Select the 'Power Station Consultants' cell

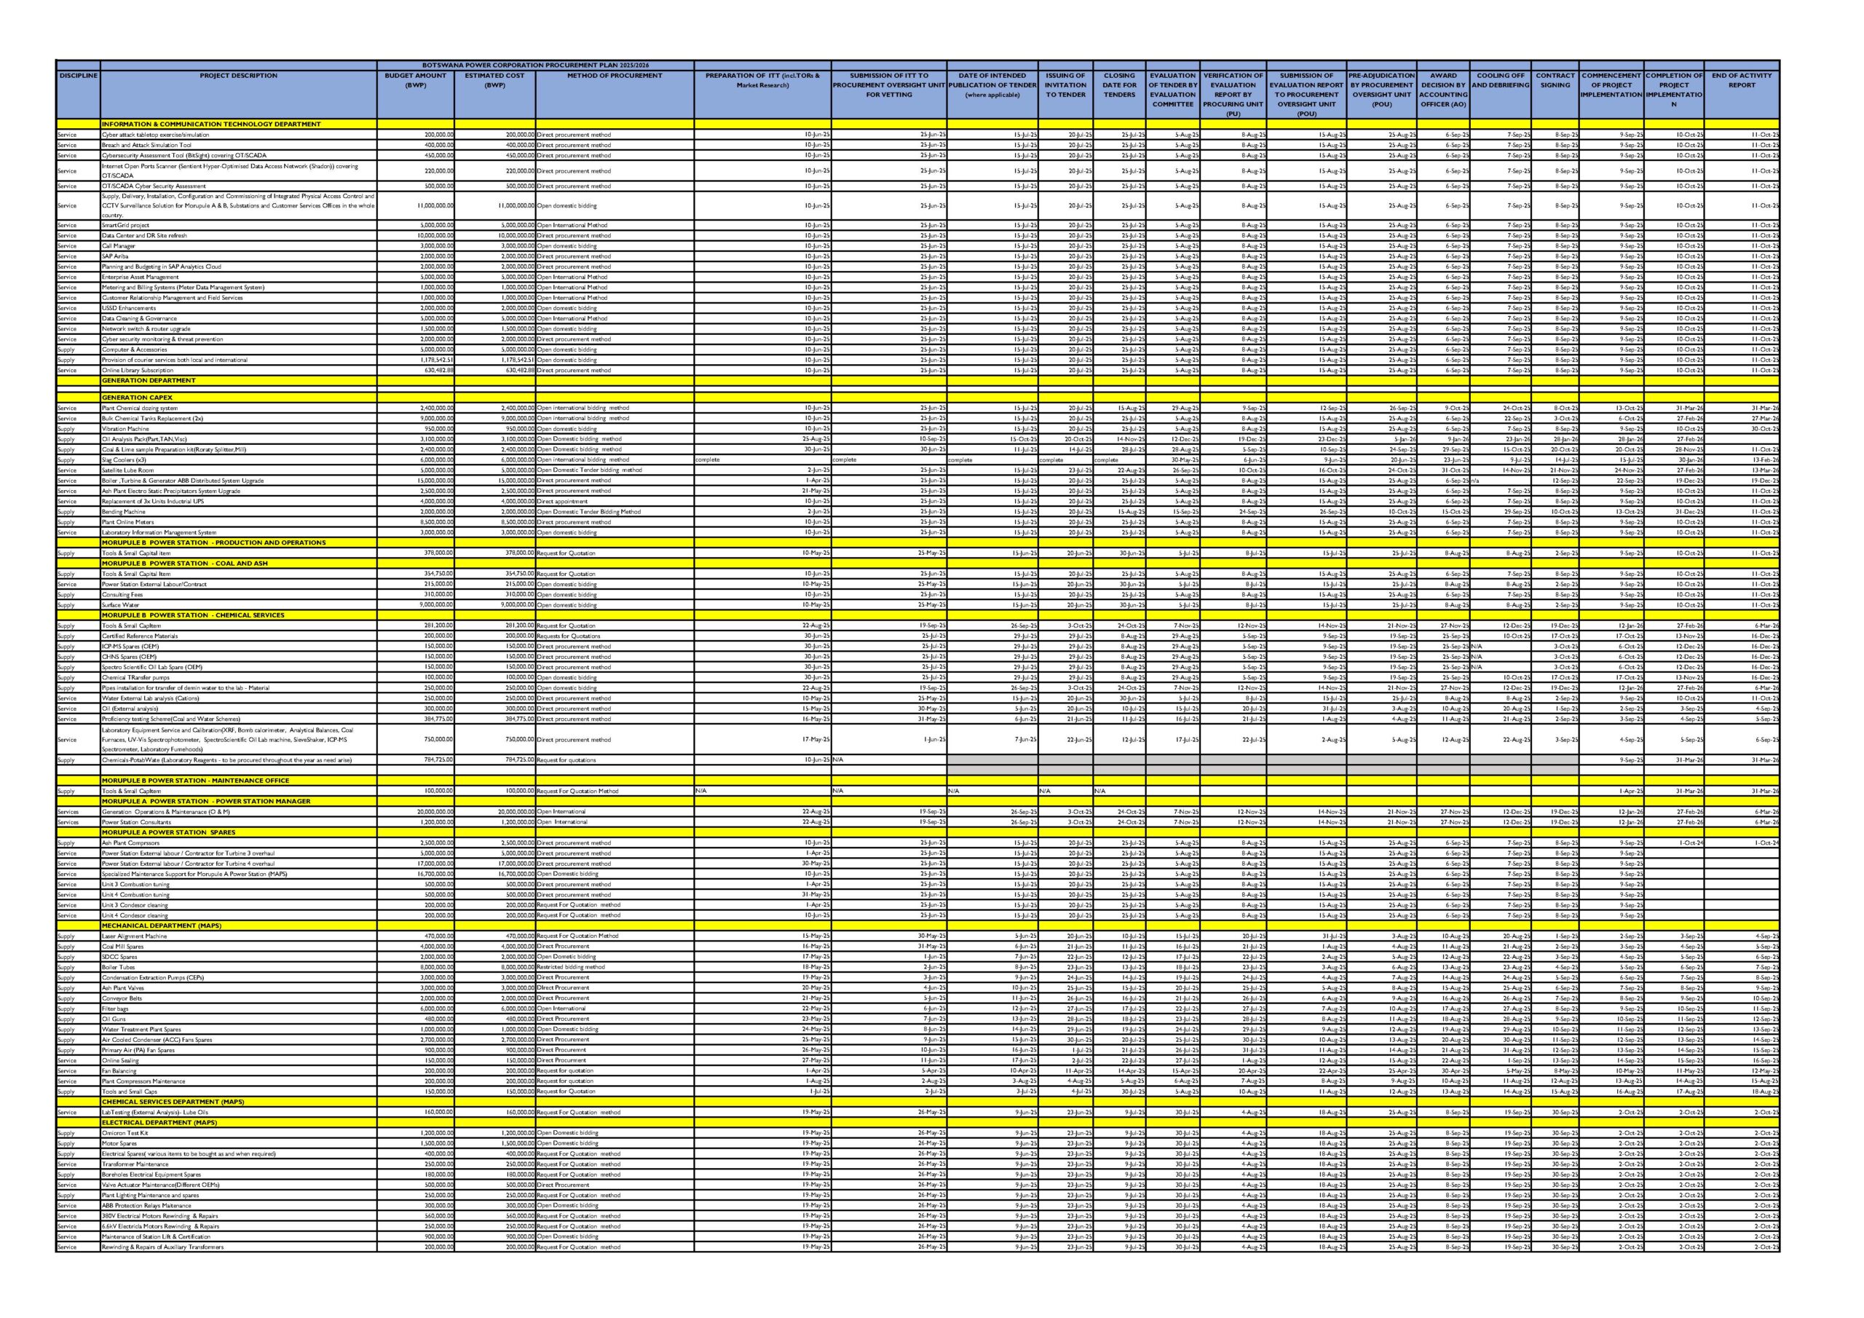tap(238, 822)
